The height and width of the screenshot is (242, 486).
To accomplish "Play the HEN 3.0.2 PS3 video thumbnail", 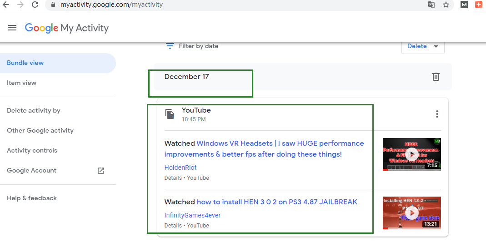I will pos(411,213).
